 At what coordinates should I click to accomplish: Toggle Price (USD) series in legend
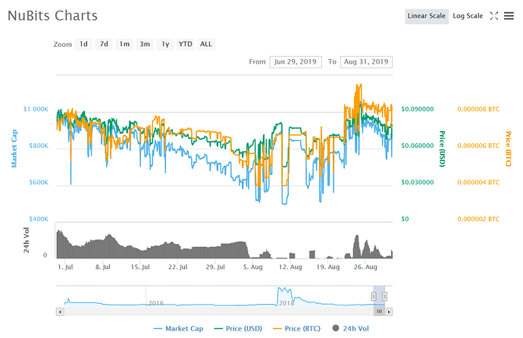(238, 329)
